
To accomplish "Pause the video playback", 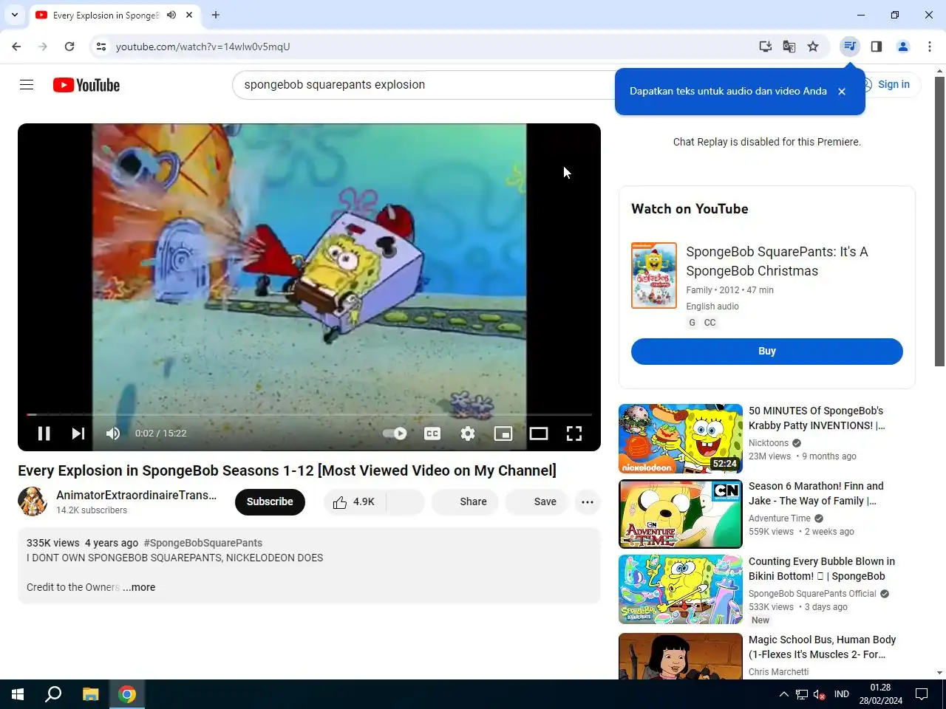I will [x=44, y=434].
